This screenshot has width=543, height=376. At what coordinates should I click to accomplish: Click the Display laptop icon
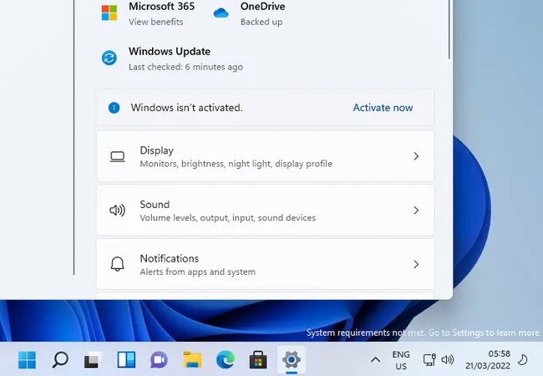coord(118,156)
